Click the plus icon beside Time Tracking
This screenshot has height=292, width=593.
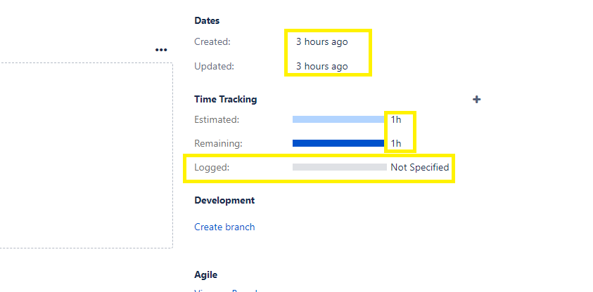click(476, 100)
